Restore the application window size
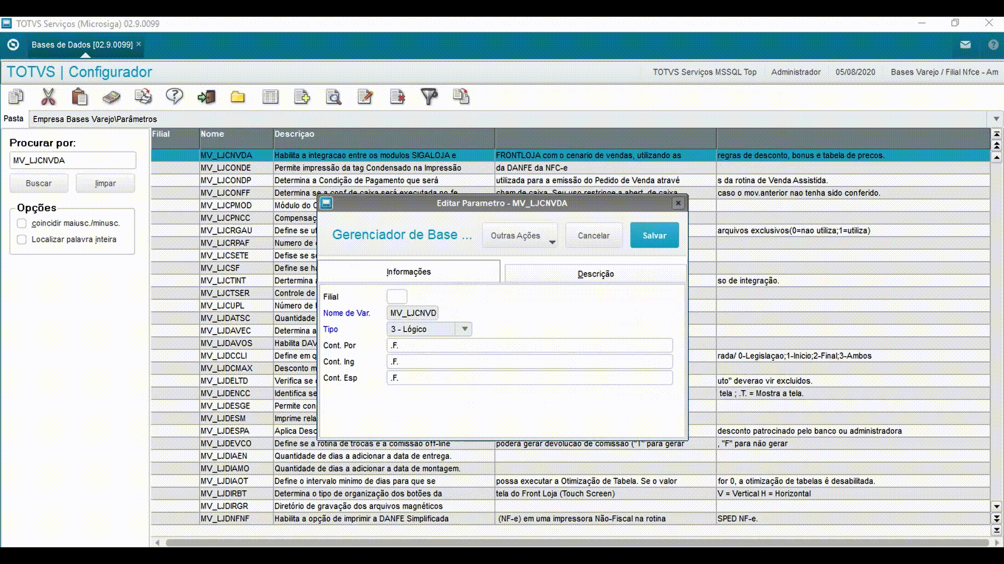The width and height of the screenshot is (1004, 564). click(x=955, y=23)
